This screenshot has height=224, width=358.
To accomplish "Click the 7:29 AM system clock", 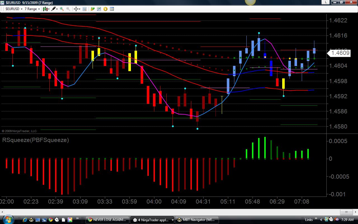I will 347,220.
